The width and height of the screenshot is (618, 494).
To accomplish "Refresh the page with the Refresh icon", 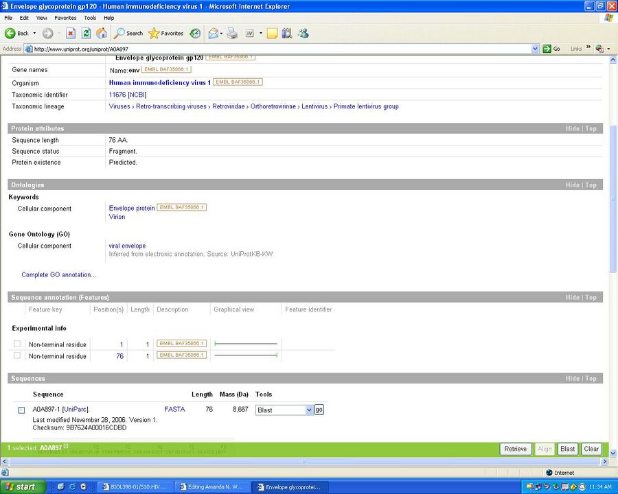I will (86, 33).
